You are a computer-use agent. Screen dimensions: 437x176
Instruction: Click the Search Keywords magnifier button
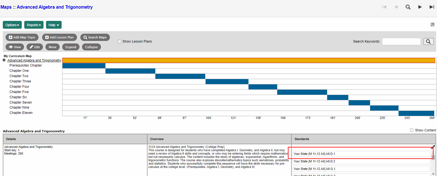pyautogui.click(x=429, y=41)
